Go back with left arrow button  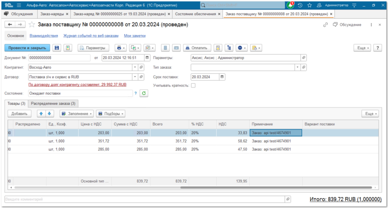click(10, 24)
